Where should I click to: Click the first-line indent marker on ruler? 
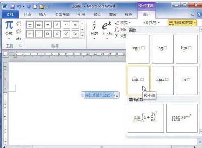pos(16,52)
